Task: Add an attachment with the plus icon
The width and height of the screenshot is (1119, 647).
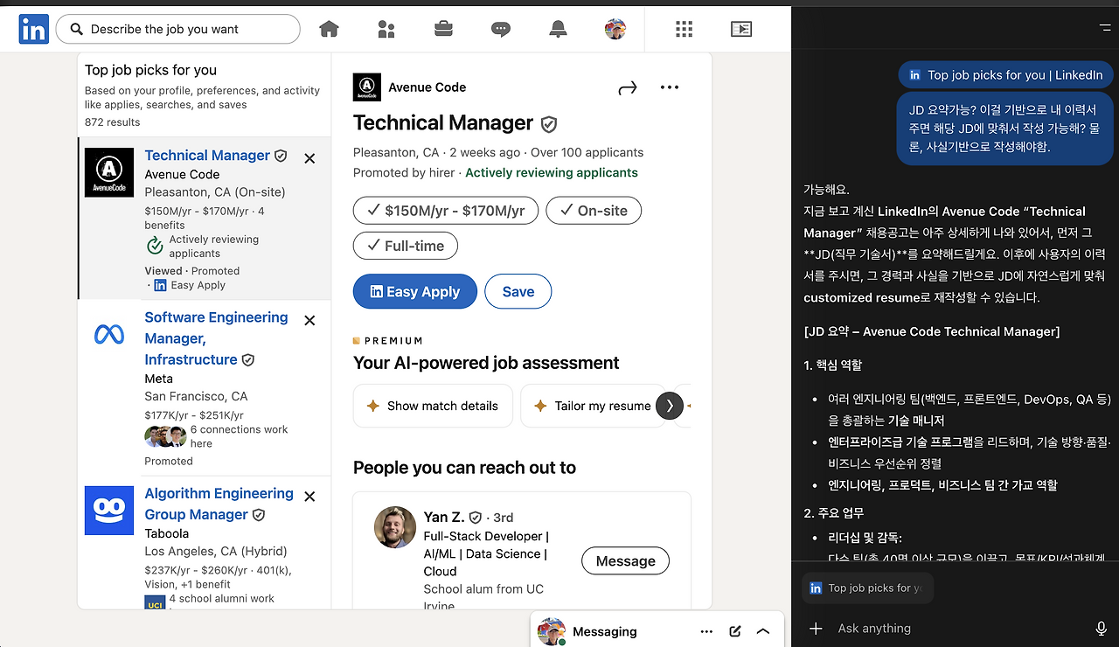Action: [x=816, y=629]
